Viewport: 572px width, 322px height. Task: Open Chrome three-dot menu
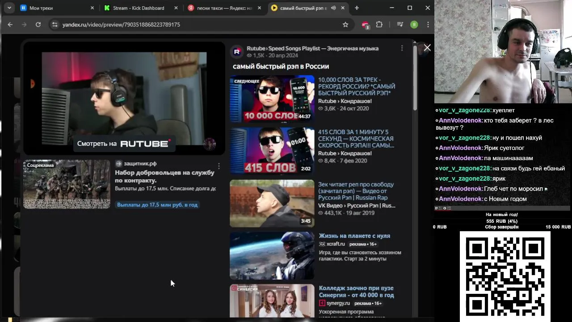click(428, 25)
